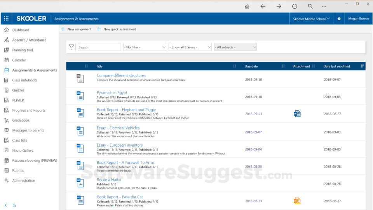Open Messages to parents
The width and height of the screenshot is (373, 210).
28,130
